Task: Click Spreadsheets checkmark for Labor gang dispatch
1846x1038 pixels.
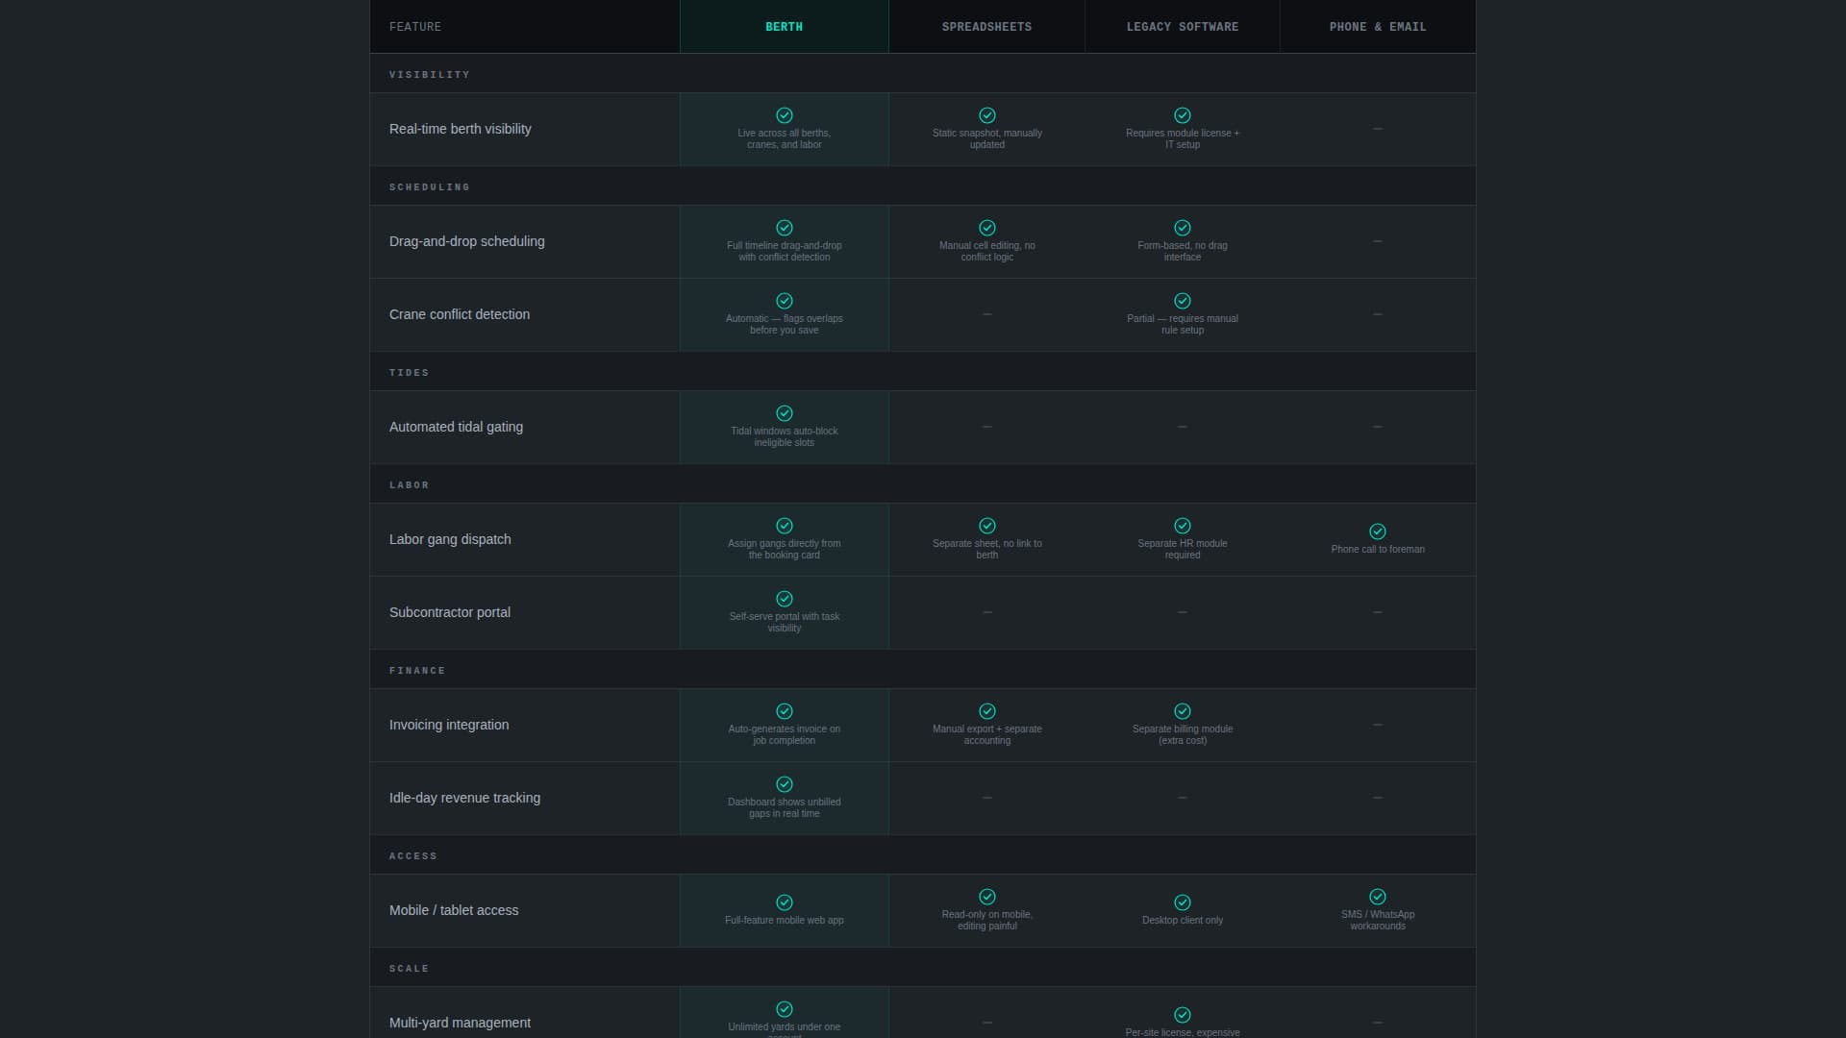Action: (x=987, y=526)
